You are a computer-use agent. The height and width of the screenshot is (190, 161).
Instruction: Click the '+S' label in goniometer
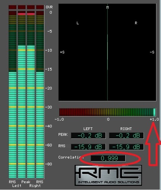point(62,52)
